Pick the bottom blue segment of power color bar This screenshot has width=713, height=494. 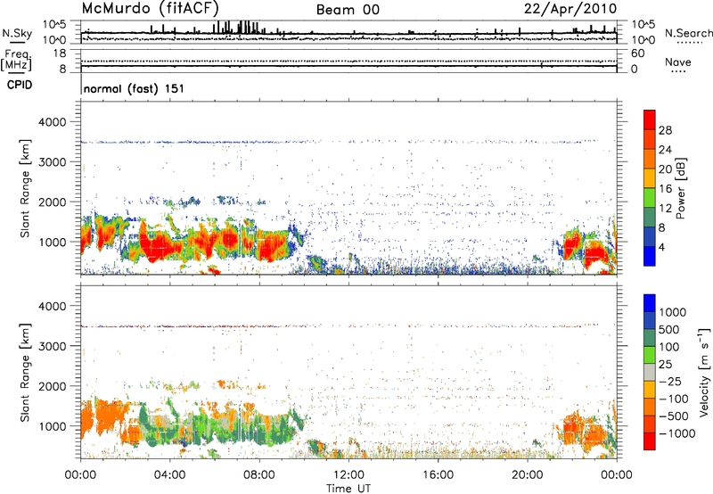point(650,256)
